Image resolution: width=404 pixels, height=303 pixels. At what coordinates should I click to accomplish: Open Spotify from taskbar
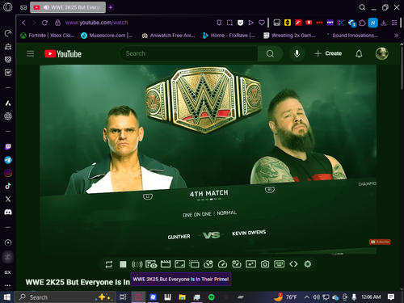click(212, 297)
